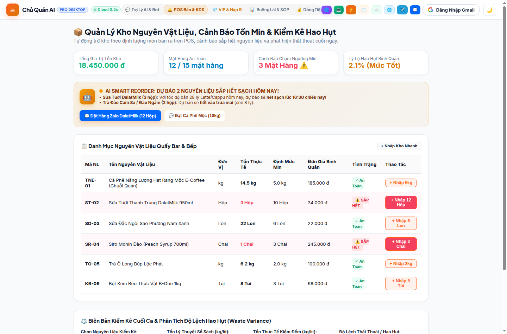Click the Siro Monin Đào item name
The height and width of the screenshot is (334, 507).
(149, 244)
